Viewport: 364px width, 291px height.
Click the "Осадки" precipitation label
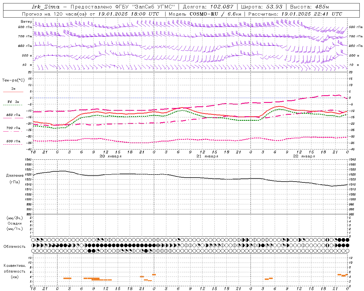(15, 223)
